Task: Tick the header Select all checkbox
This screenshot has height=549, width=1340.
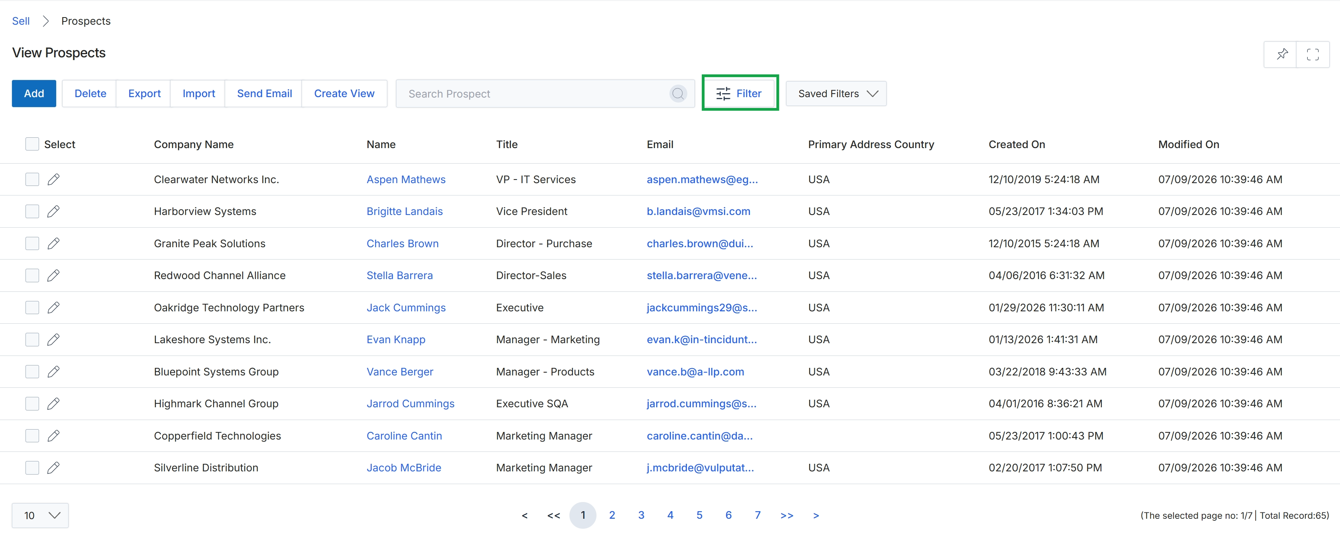Action: [x=32, y=144]
